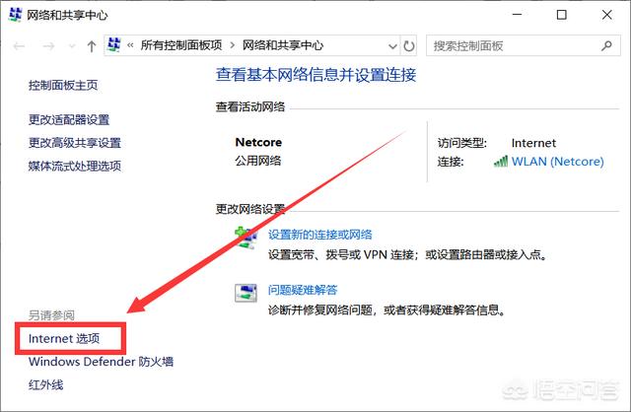The height and width of the screenshot is (412, 631).
Task: Expand chevron after 所有控制面板项 breadcrumb
Action: point(233,46)
